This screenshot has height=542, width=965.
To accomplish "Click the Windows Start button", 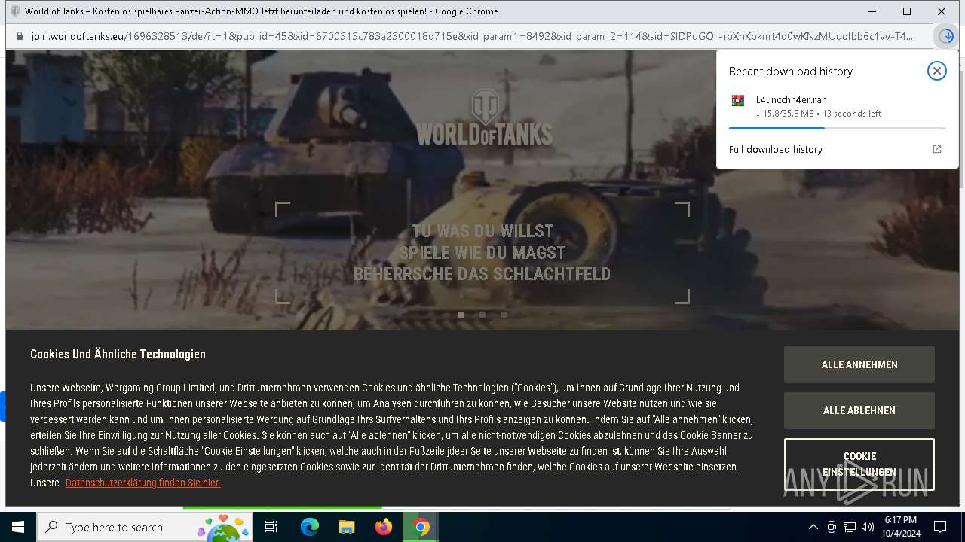I will coord(18,527).
